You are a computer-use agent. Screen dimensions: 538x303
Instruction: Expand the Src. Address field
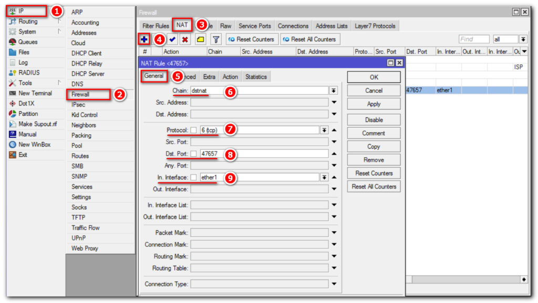coord(334,102)
